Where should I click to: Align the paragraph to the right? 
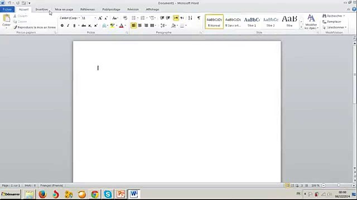[146, 26]
